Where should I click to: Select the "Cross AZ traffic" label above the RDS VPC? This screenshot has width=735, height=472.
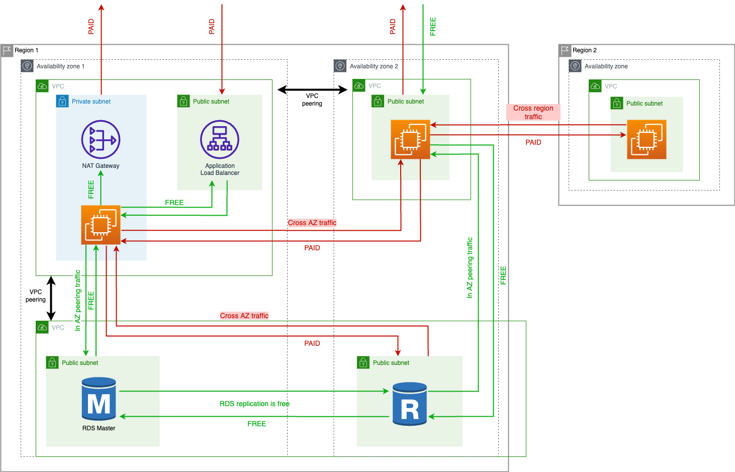tap(244, 316)
